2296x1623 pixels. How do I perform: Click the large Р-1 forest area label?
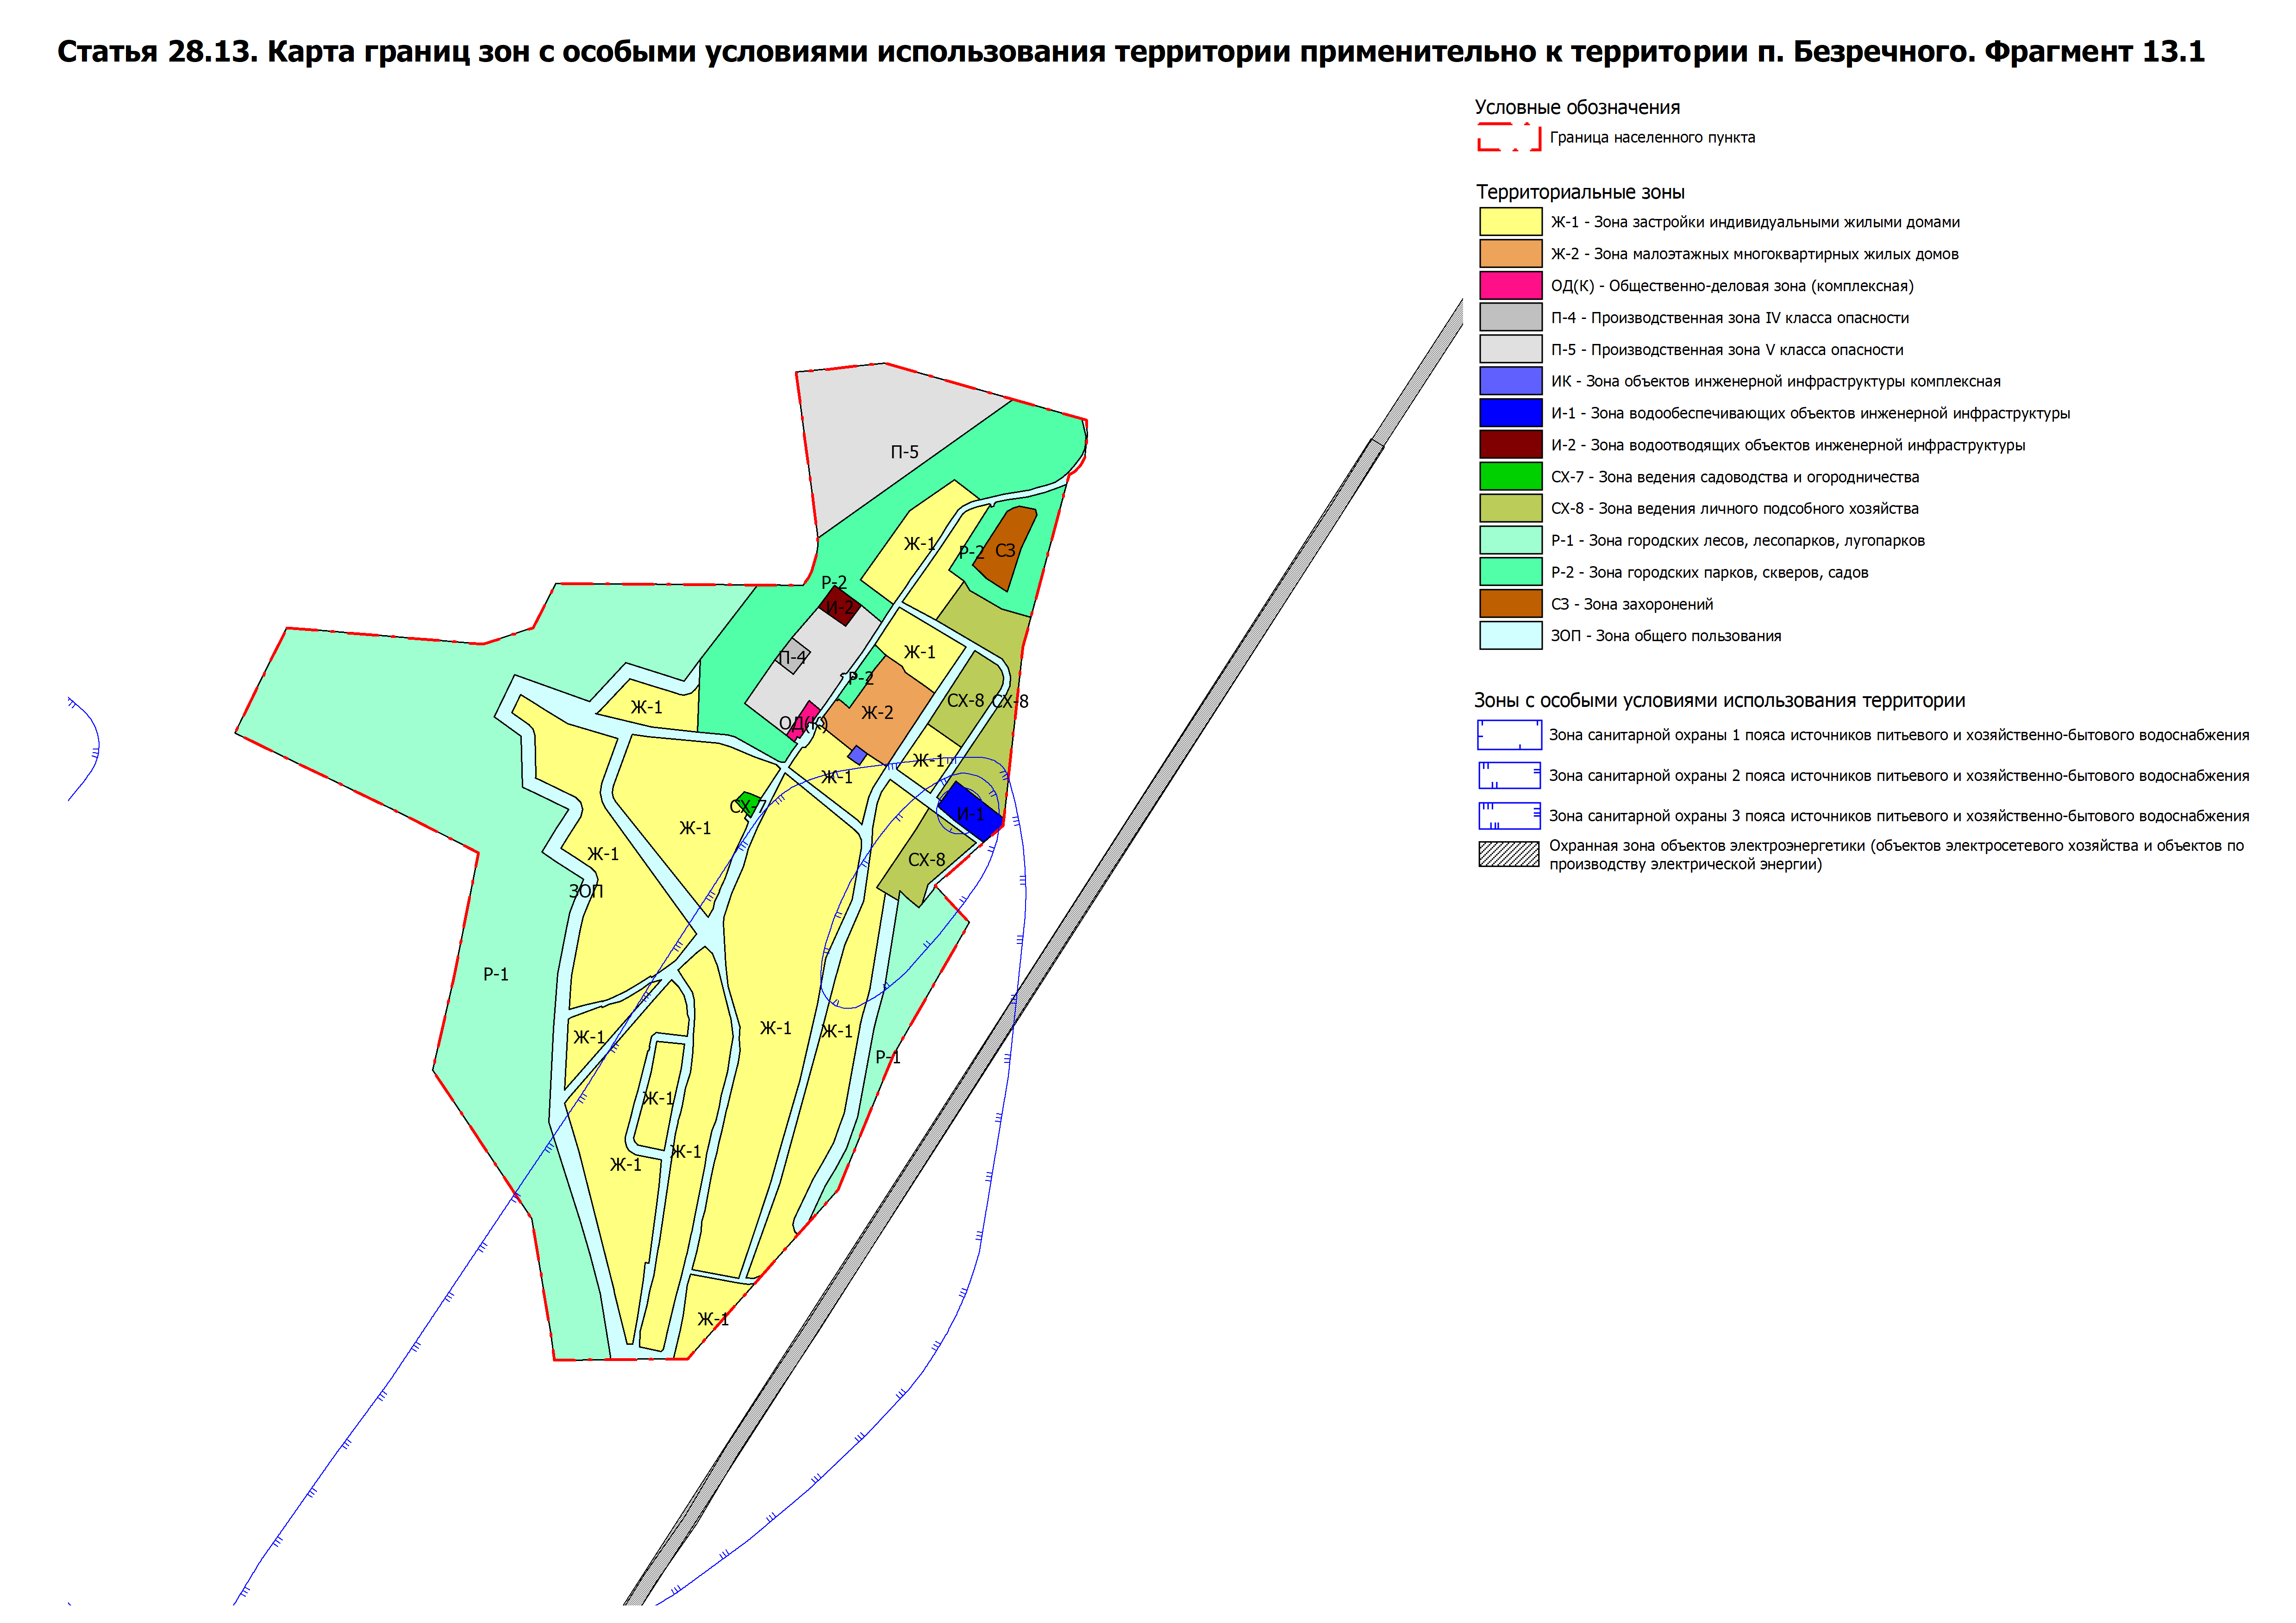click(496, 974)
